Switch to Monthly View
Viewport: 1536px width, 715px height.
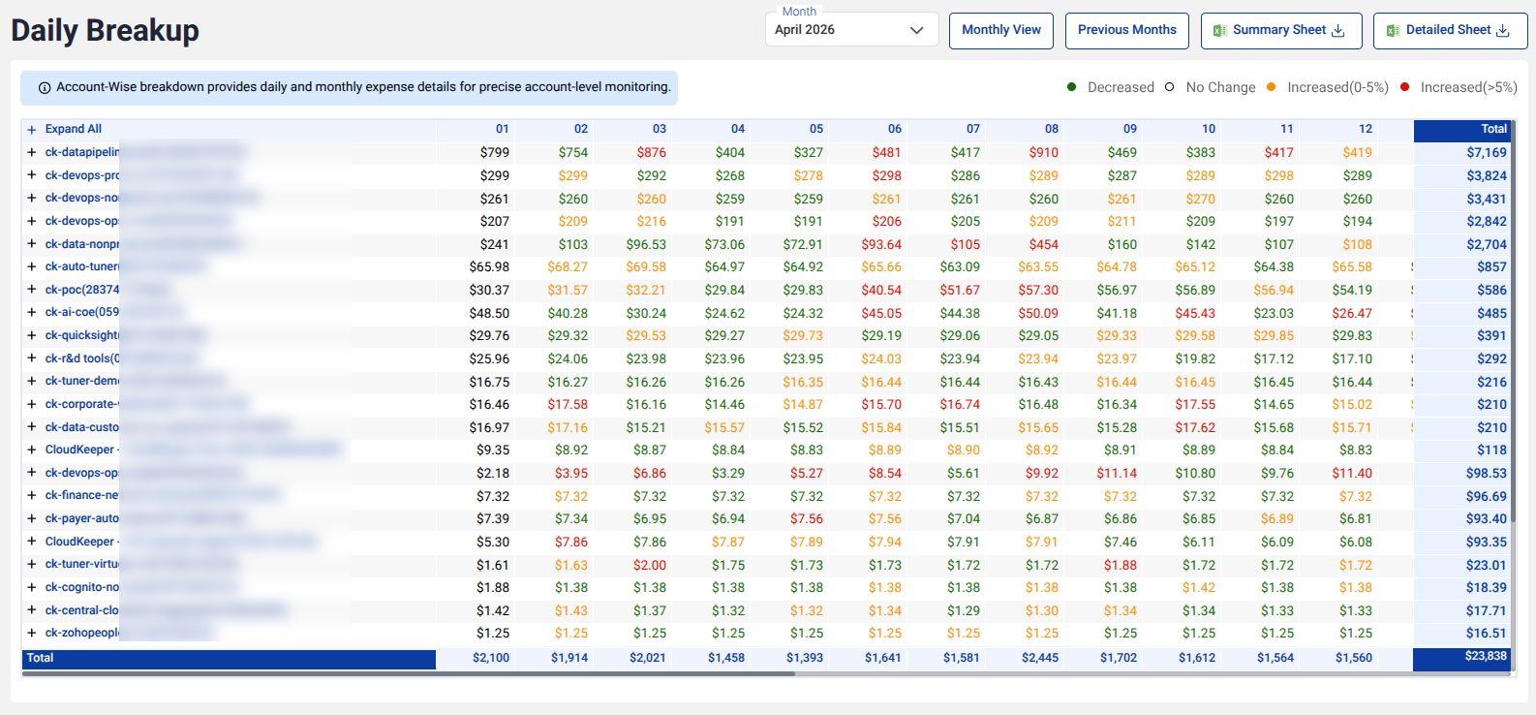pos(1001,30)
